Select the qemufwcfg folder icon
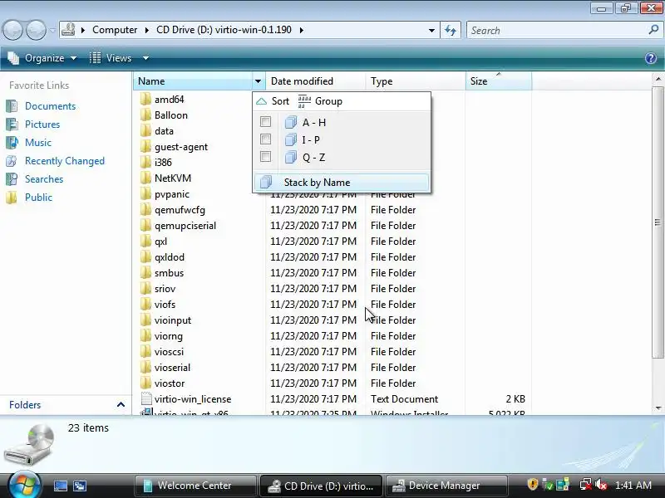The width and height of the screenshot is (665, 498). point(145,210)
